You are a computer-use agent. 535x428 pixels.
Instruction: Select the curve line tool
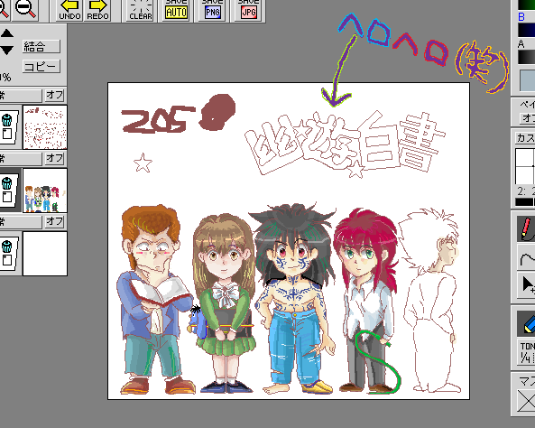pyautogui.click(x=526, y=258)
